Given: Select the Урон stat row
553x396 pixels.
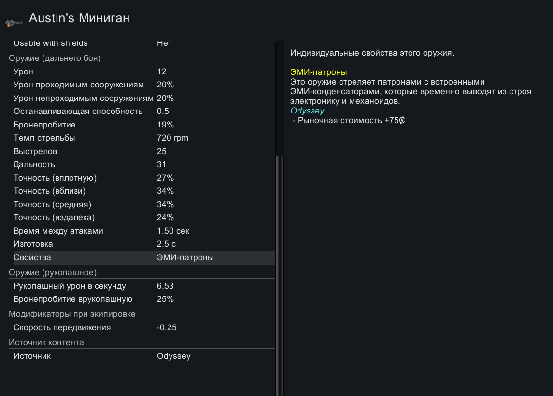Looking at the screenshot, I should coord(140,71).
